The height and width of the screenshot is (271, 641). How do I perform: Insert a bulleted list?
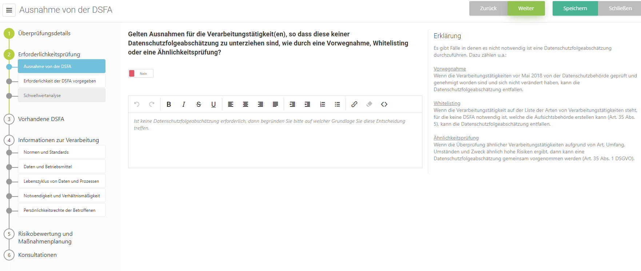[337, 104]
